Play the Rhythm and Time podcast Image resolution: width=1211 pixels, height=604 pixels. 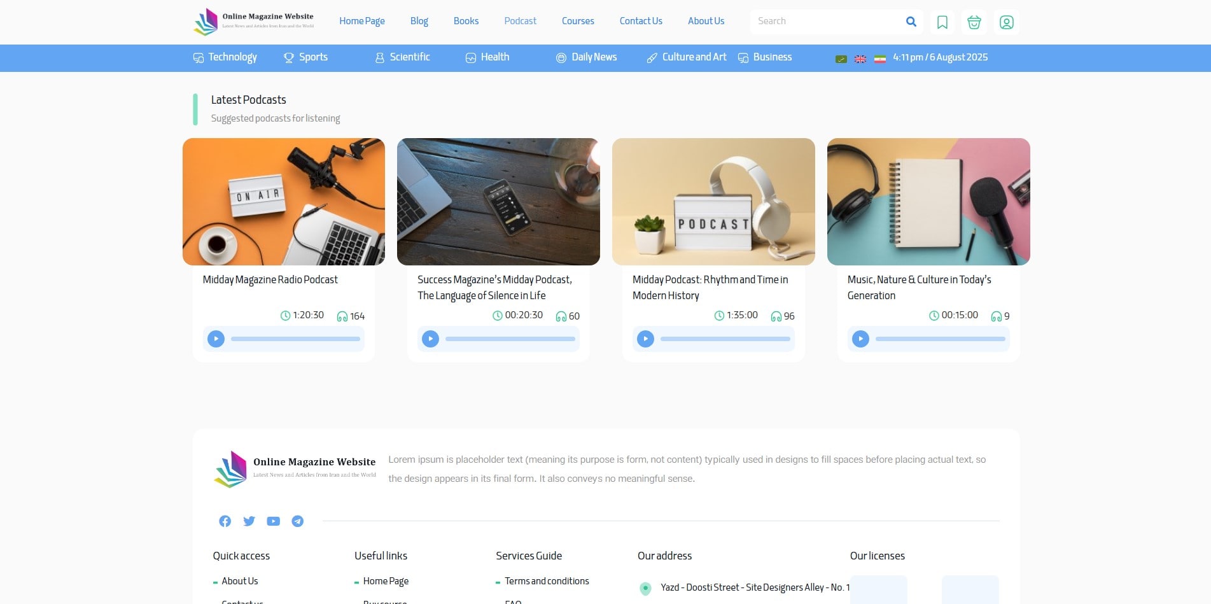645,339
